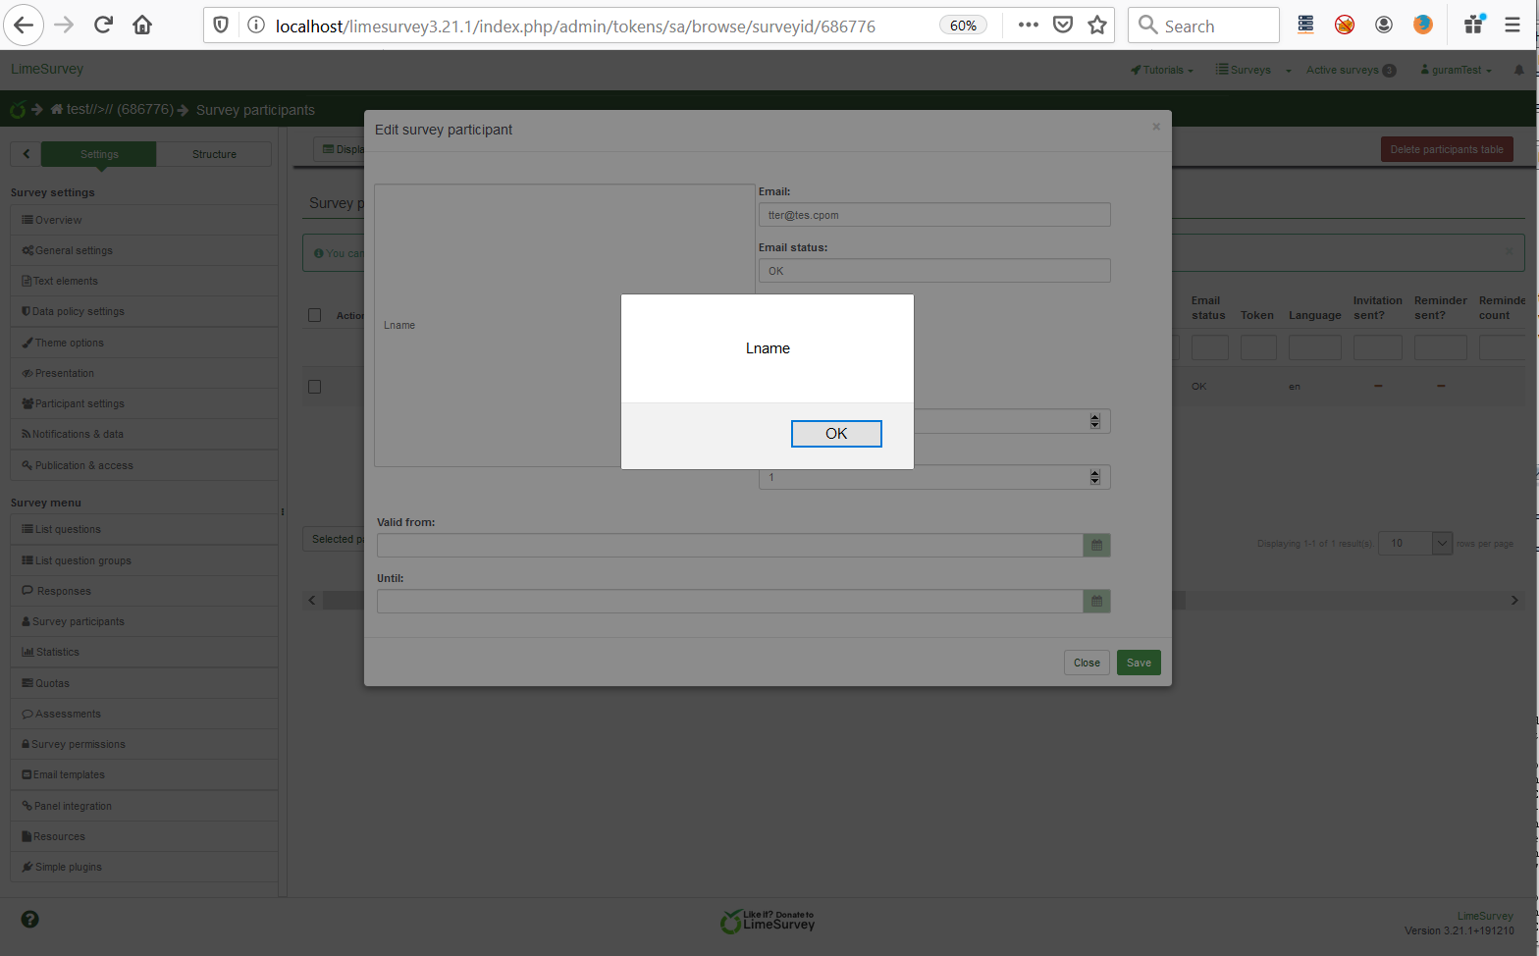Switch to the Settings tab
Viewport: 1539px width, 956px height.
pyautogui.click(x=99, y=154)
